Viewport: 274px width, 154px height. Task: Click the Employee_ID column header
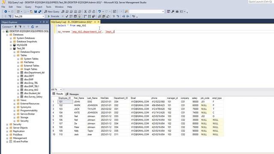65,98
